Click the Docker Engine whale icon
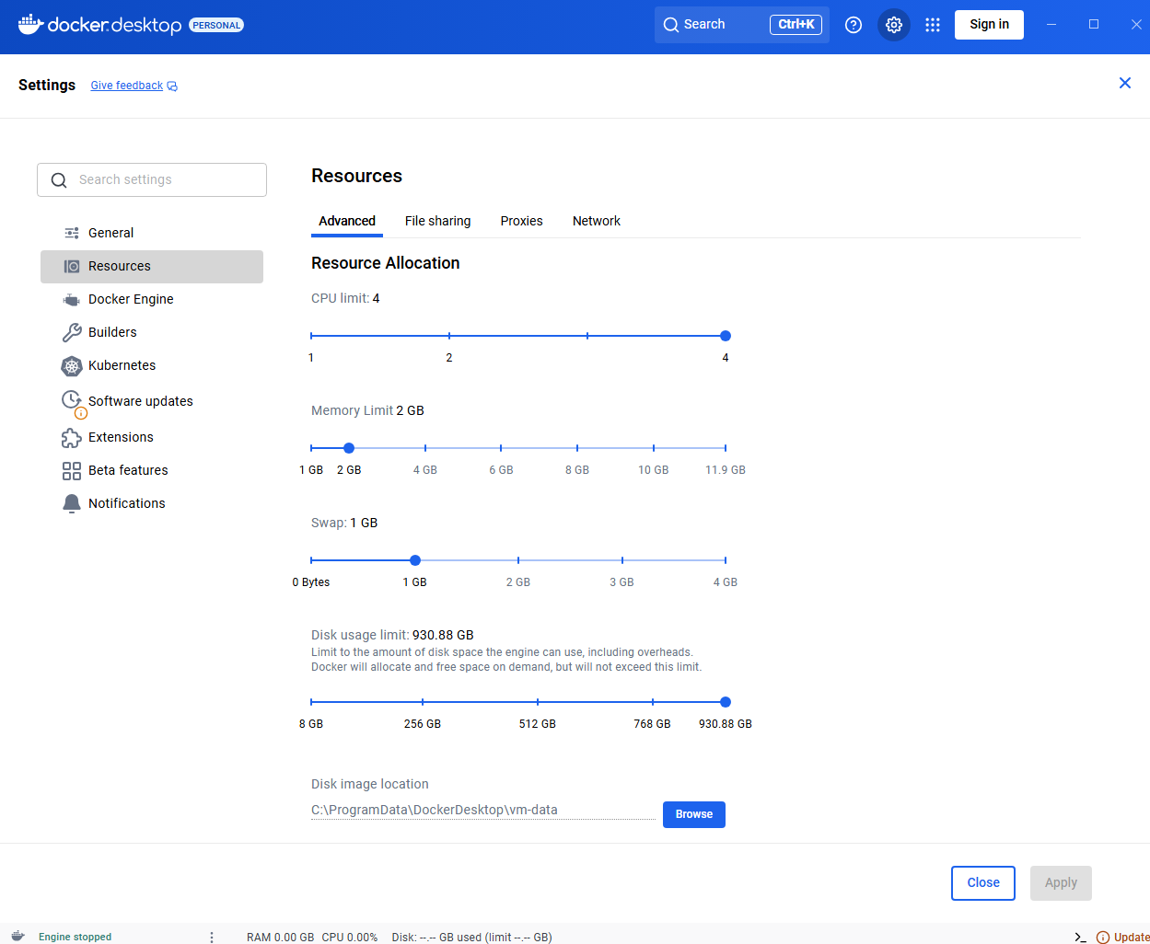The width and height of the screenshot is (1150, 944). pos(72,299)
